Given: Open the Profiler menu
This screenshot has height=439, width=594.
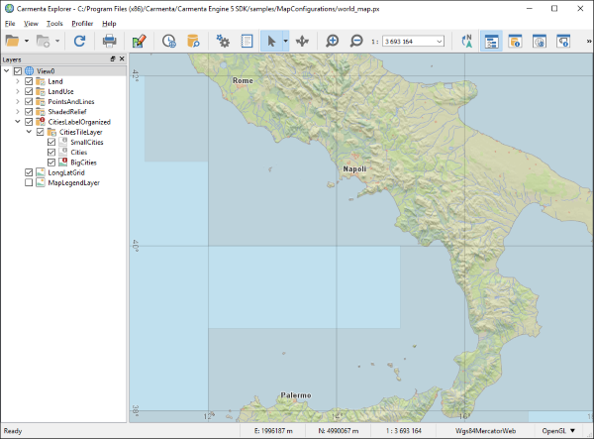Looking at the screenshot, I should click(82, 23).
